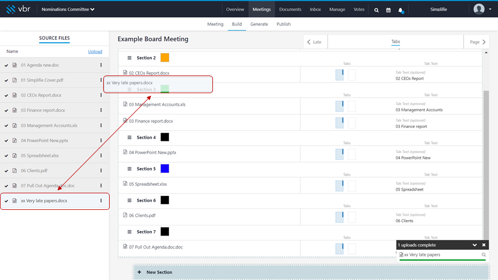This screenshot has height=280, width=498.
Task: Toggle checkmark for 03 Finance report.docx source file
Action: pos(6,110)
